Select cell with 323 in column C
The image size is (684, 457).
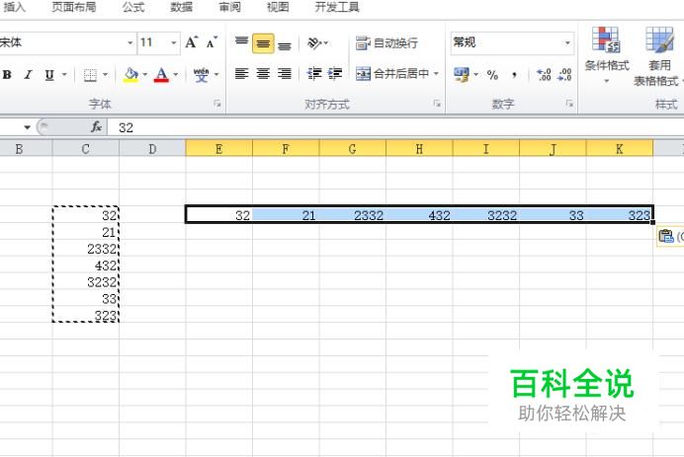pyautogui.click(x=85, y=315)
